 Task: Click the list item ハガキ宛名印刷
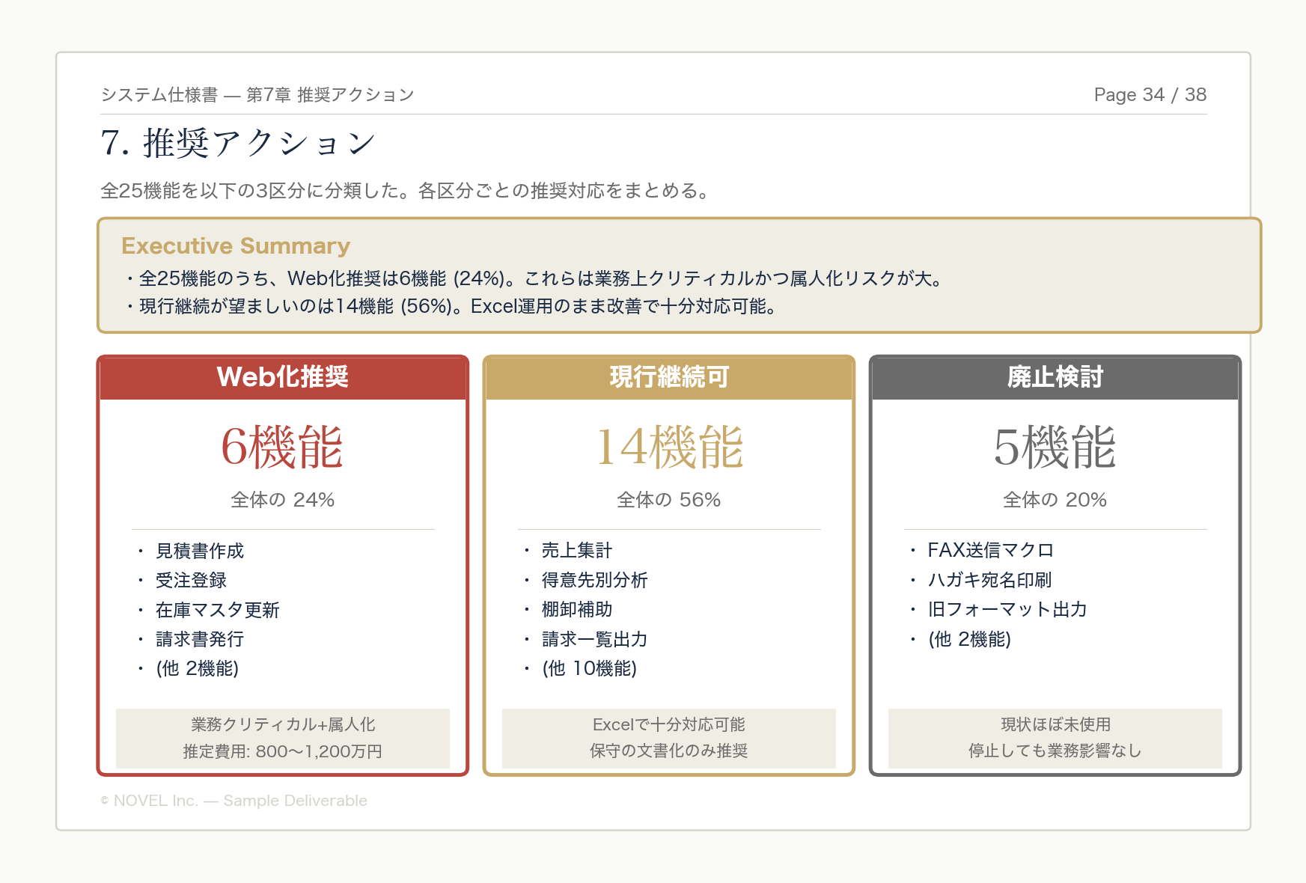pos(989,580)
